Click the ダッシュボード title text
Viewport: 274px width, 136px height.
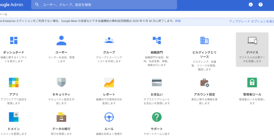(14, 52)
